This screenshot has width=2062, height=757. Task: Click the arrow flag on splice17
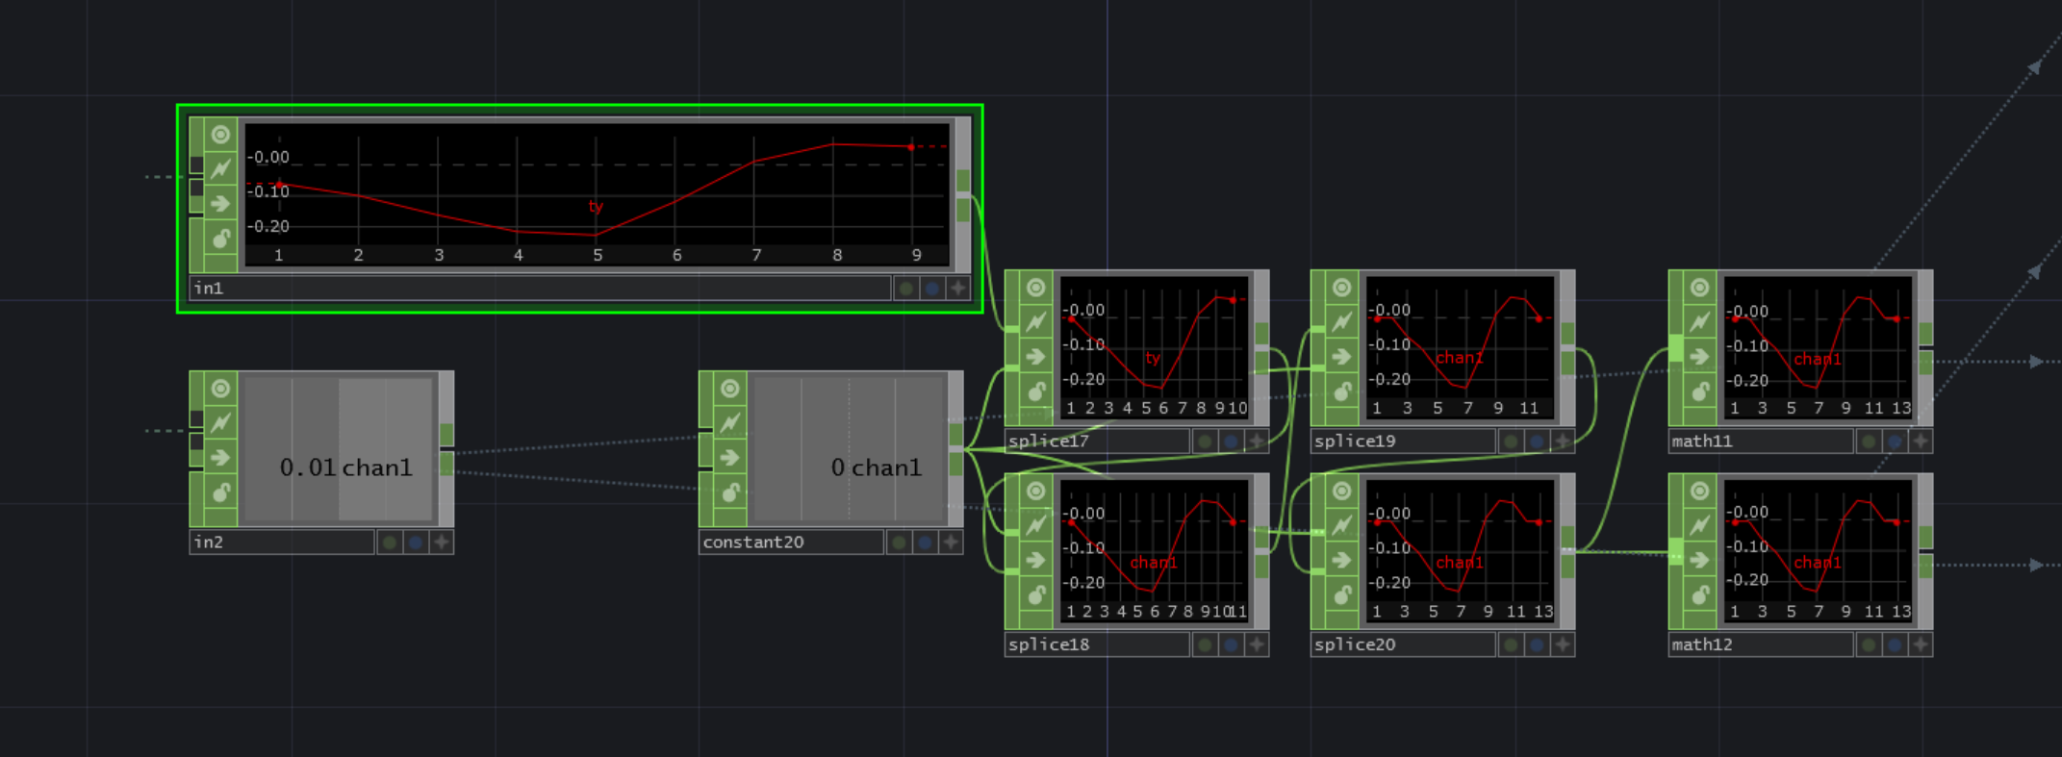pyautogui.click(x=1035, y=357)
